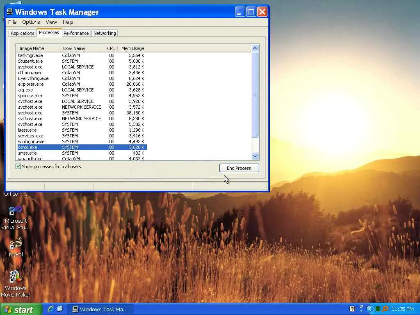Expand hidden tray icons with arrow
This screenshot has width=420, height=315.
370,309
